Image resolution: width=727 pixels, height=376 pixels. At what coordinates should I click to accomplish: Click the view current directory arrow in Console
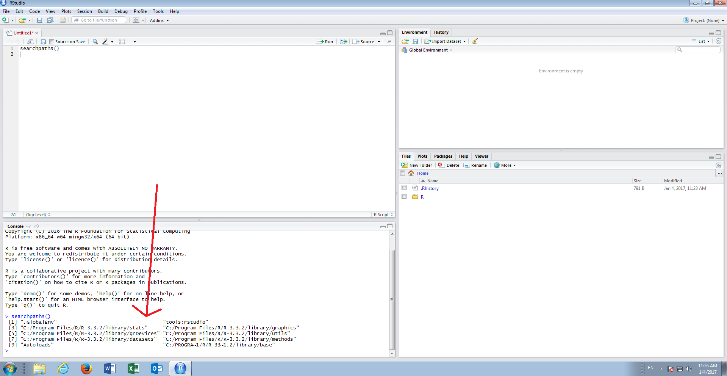click(x=37, y=226)
